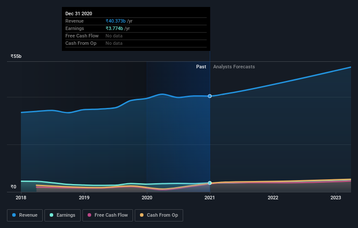
Task: Click the Cash From Op row label in tooltip
Action: [81, 43]
